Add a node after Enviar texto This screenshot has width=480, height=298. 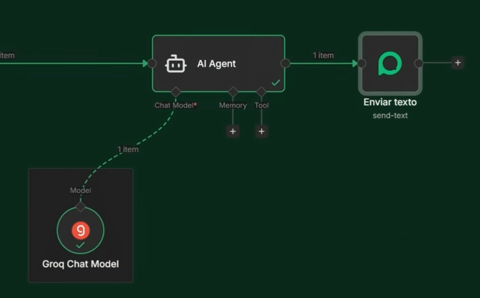(458, 63)
